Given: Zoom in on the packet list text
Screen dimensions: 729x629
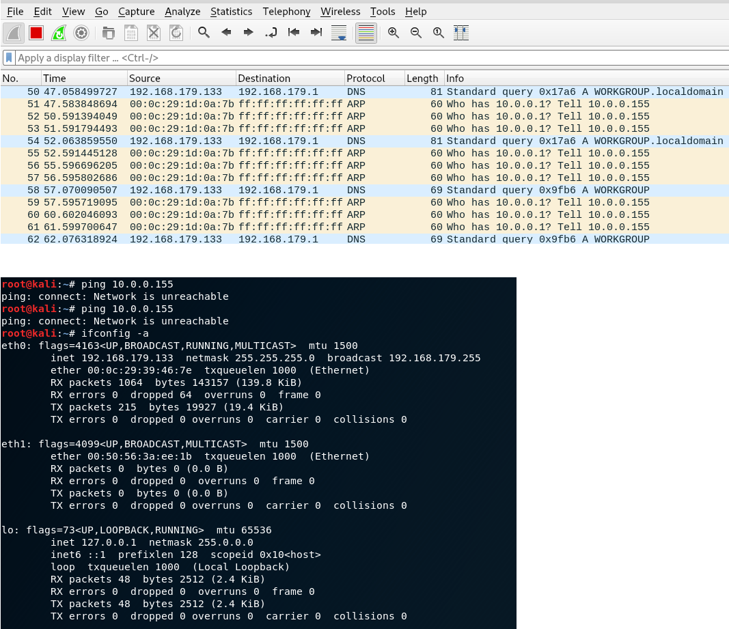Looking at the screenshot, I should tap(393, 32).
